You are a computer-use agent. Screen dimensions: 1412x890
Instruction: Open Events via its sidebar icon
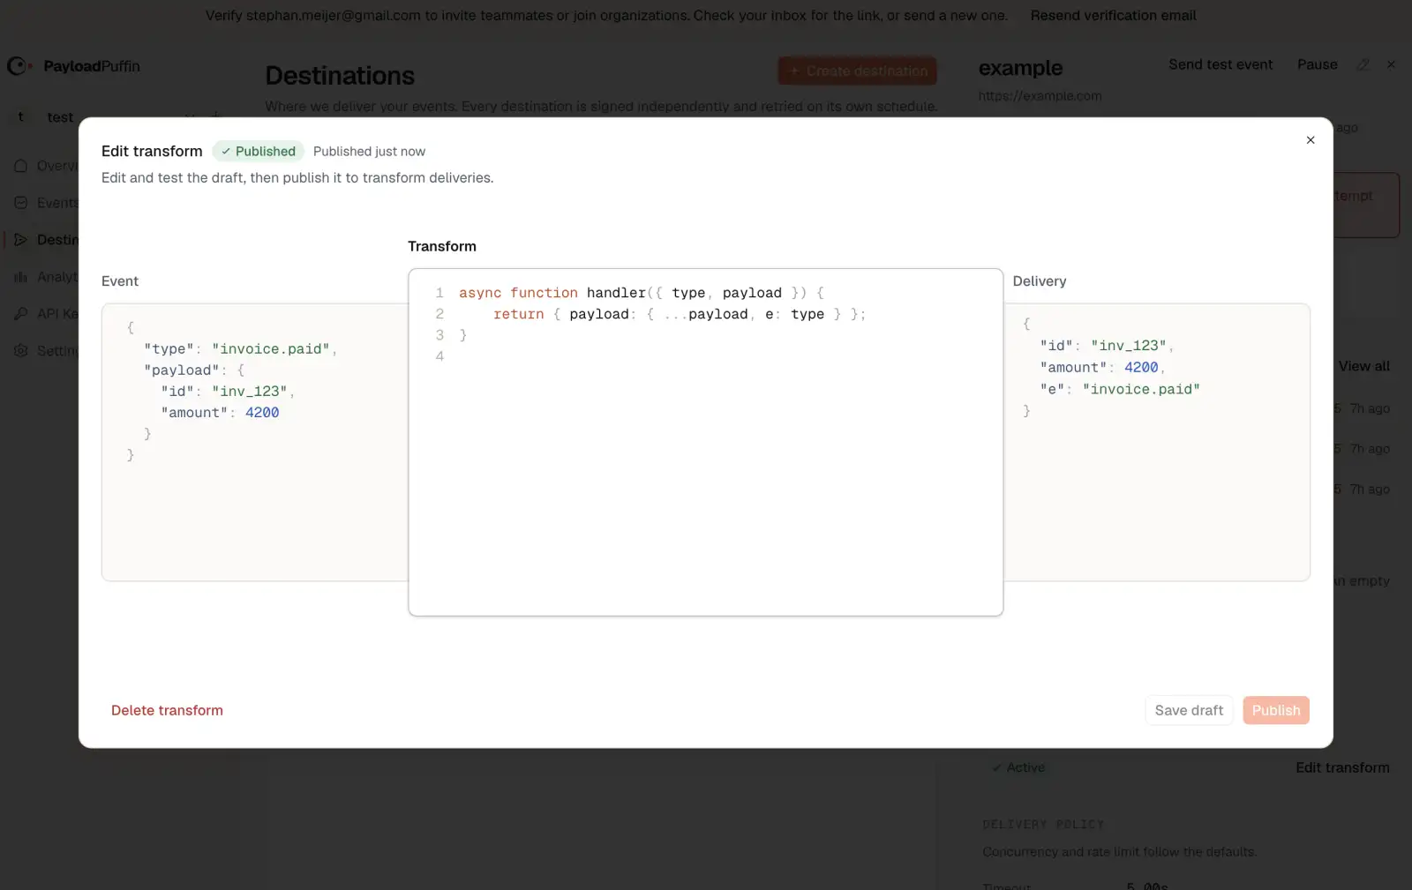pos(21,203)
